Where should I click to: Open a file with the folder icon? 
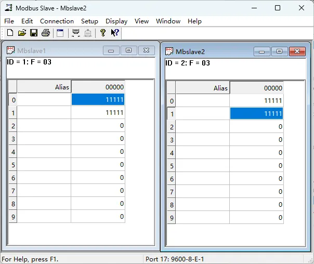tap(22, 33)
